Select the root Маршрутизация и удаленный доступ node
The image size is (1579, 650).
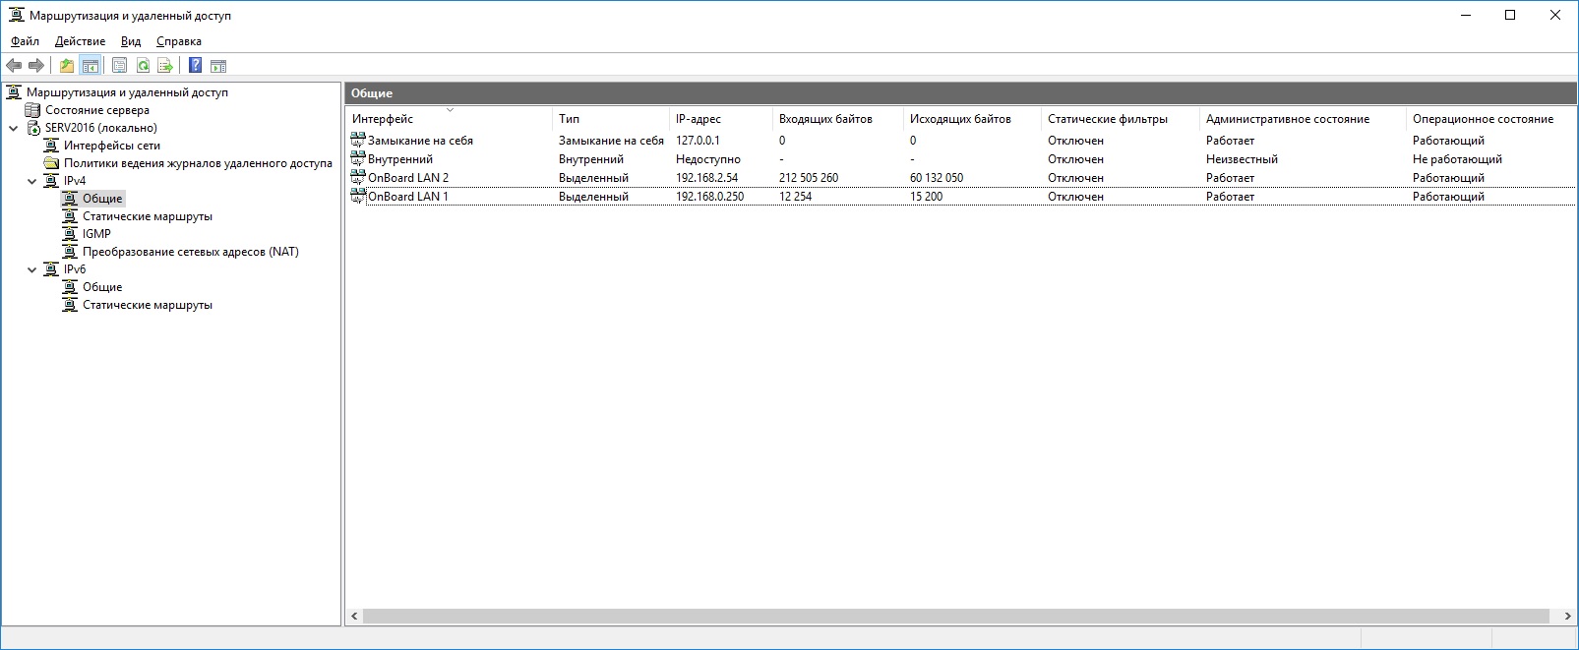[127, 92]
